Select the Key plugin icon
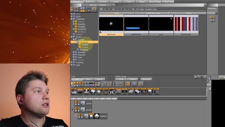 coord(112,92)
